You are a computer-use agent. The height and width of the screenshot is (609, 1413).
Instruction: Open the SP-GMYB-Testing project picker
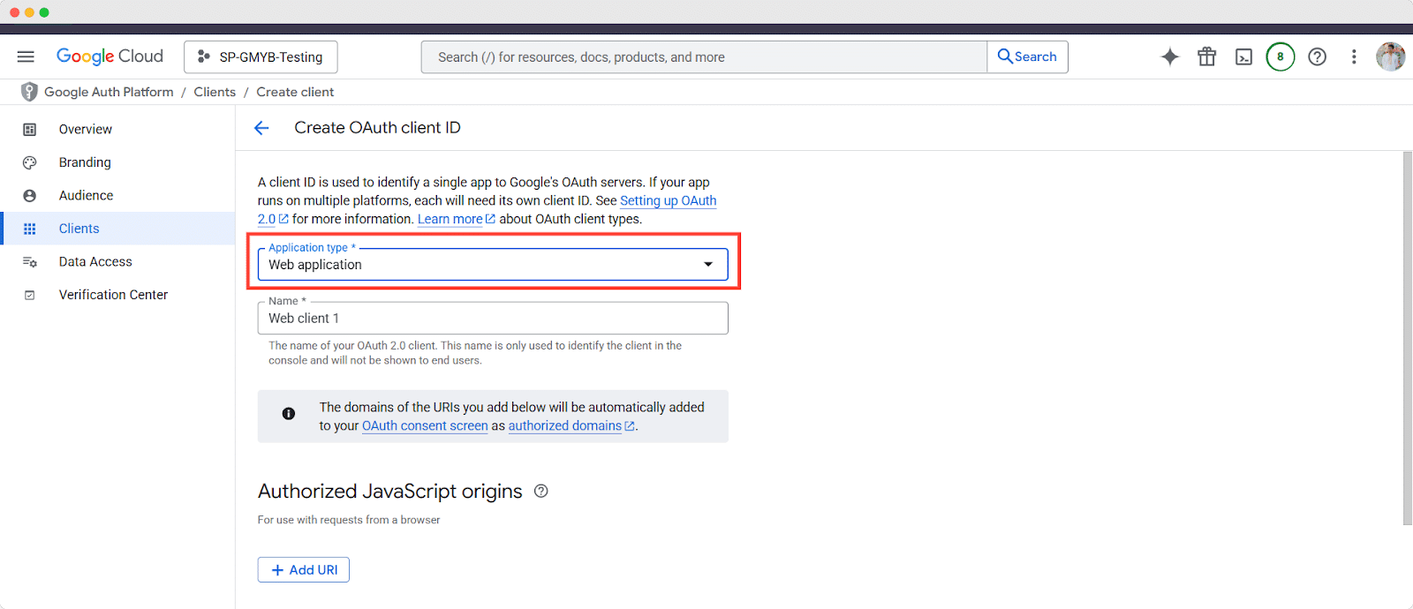tap(261, 56)
